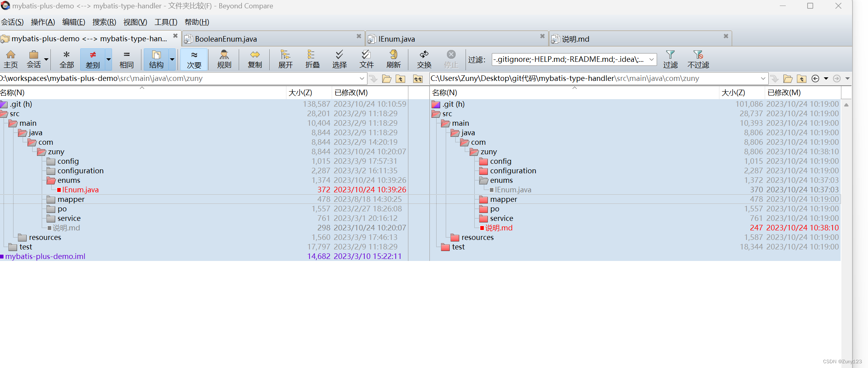
Task: Toggle the 差别 (Differences) filter
Action: (93, 59)
